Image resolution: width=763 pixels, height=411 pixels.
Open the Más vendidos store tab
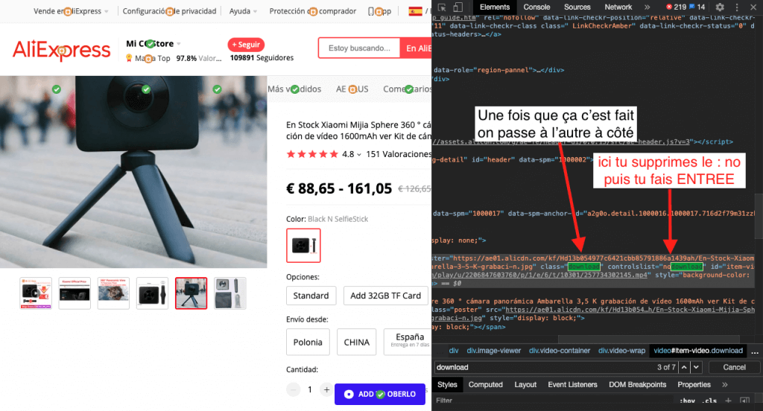pyautogui.click(x=294, y=89)
